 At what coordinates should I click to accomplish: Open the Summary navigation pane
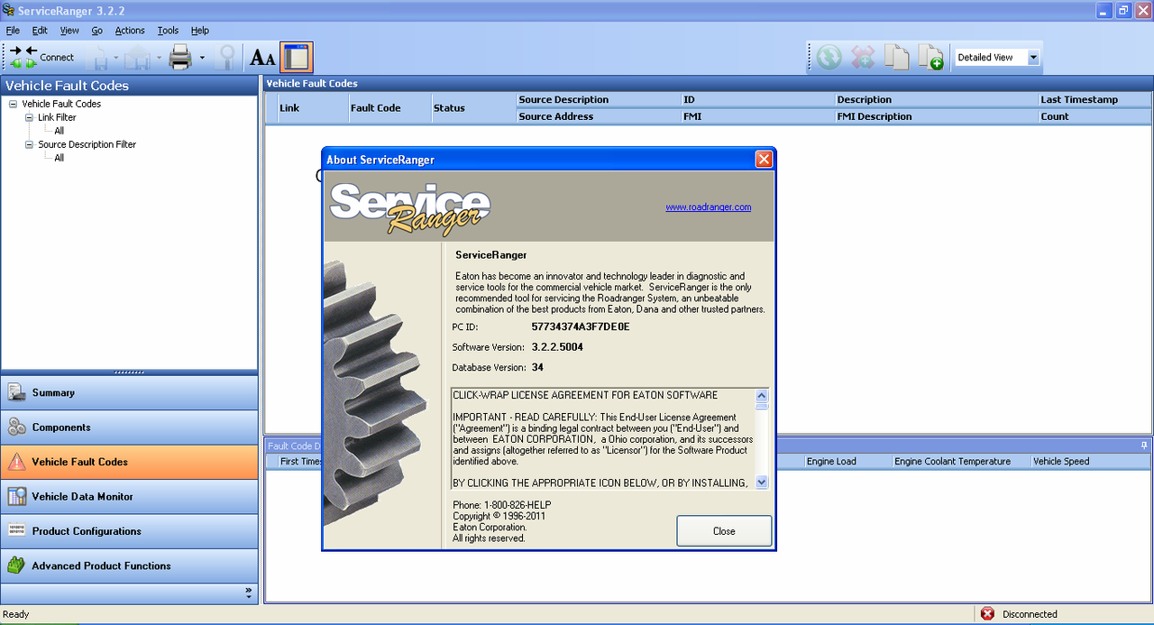pos(129,392)
